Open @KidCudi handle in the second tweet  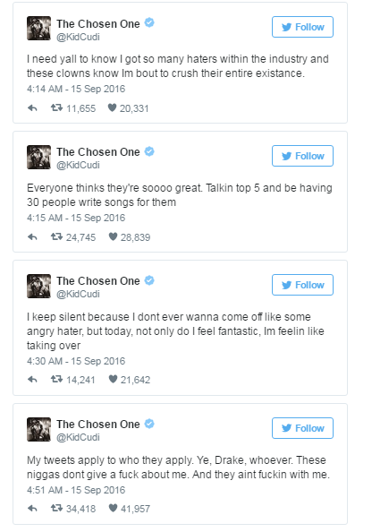click(78, 165)
